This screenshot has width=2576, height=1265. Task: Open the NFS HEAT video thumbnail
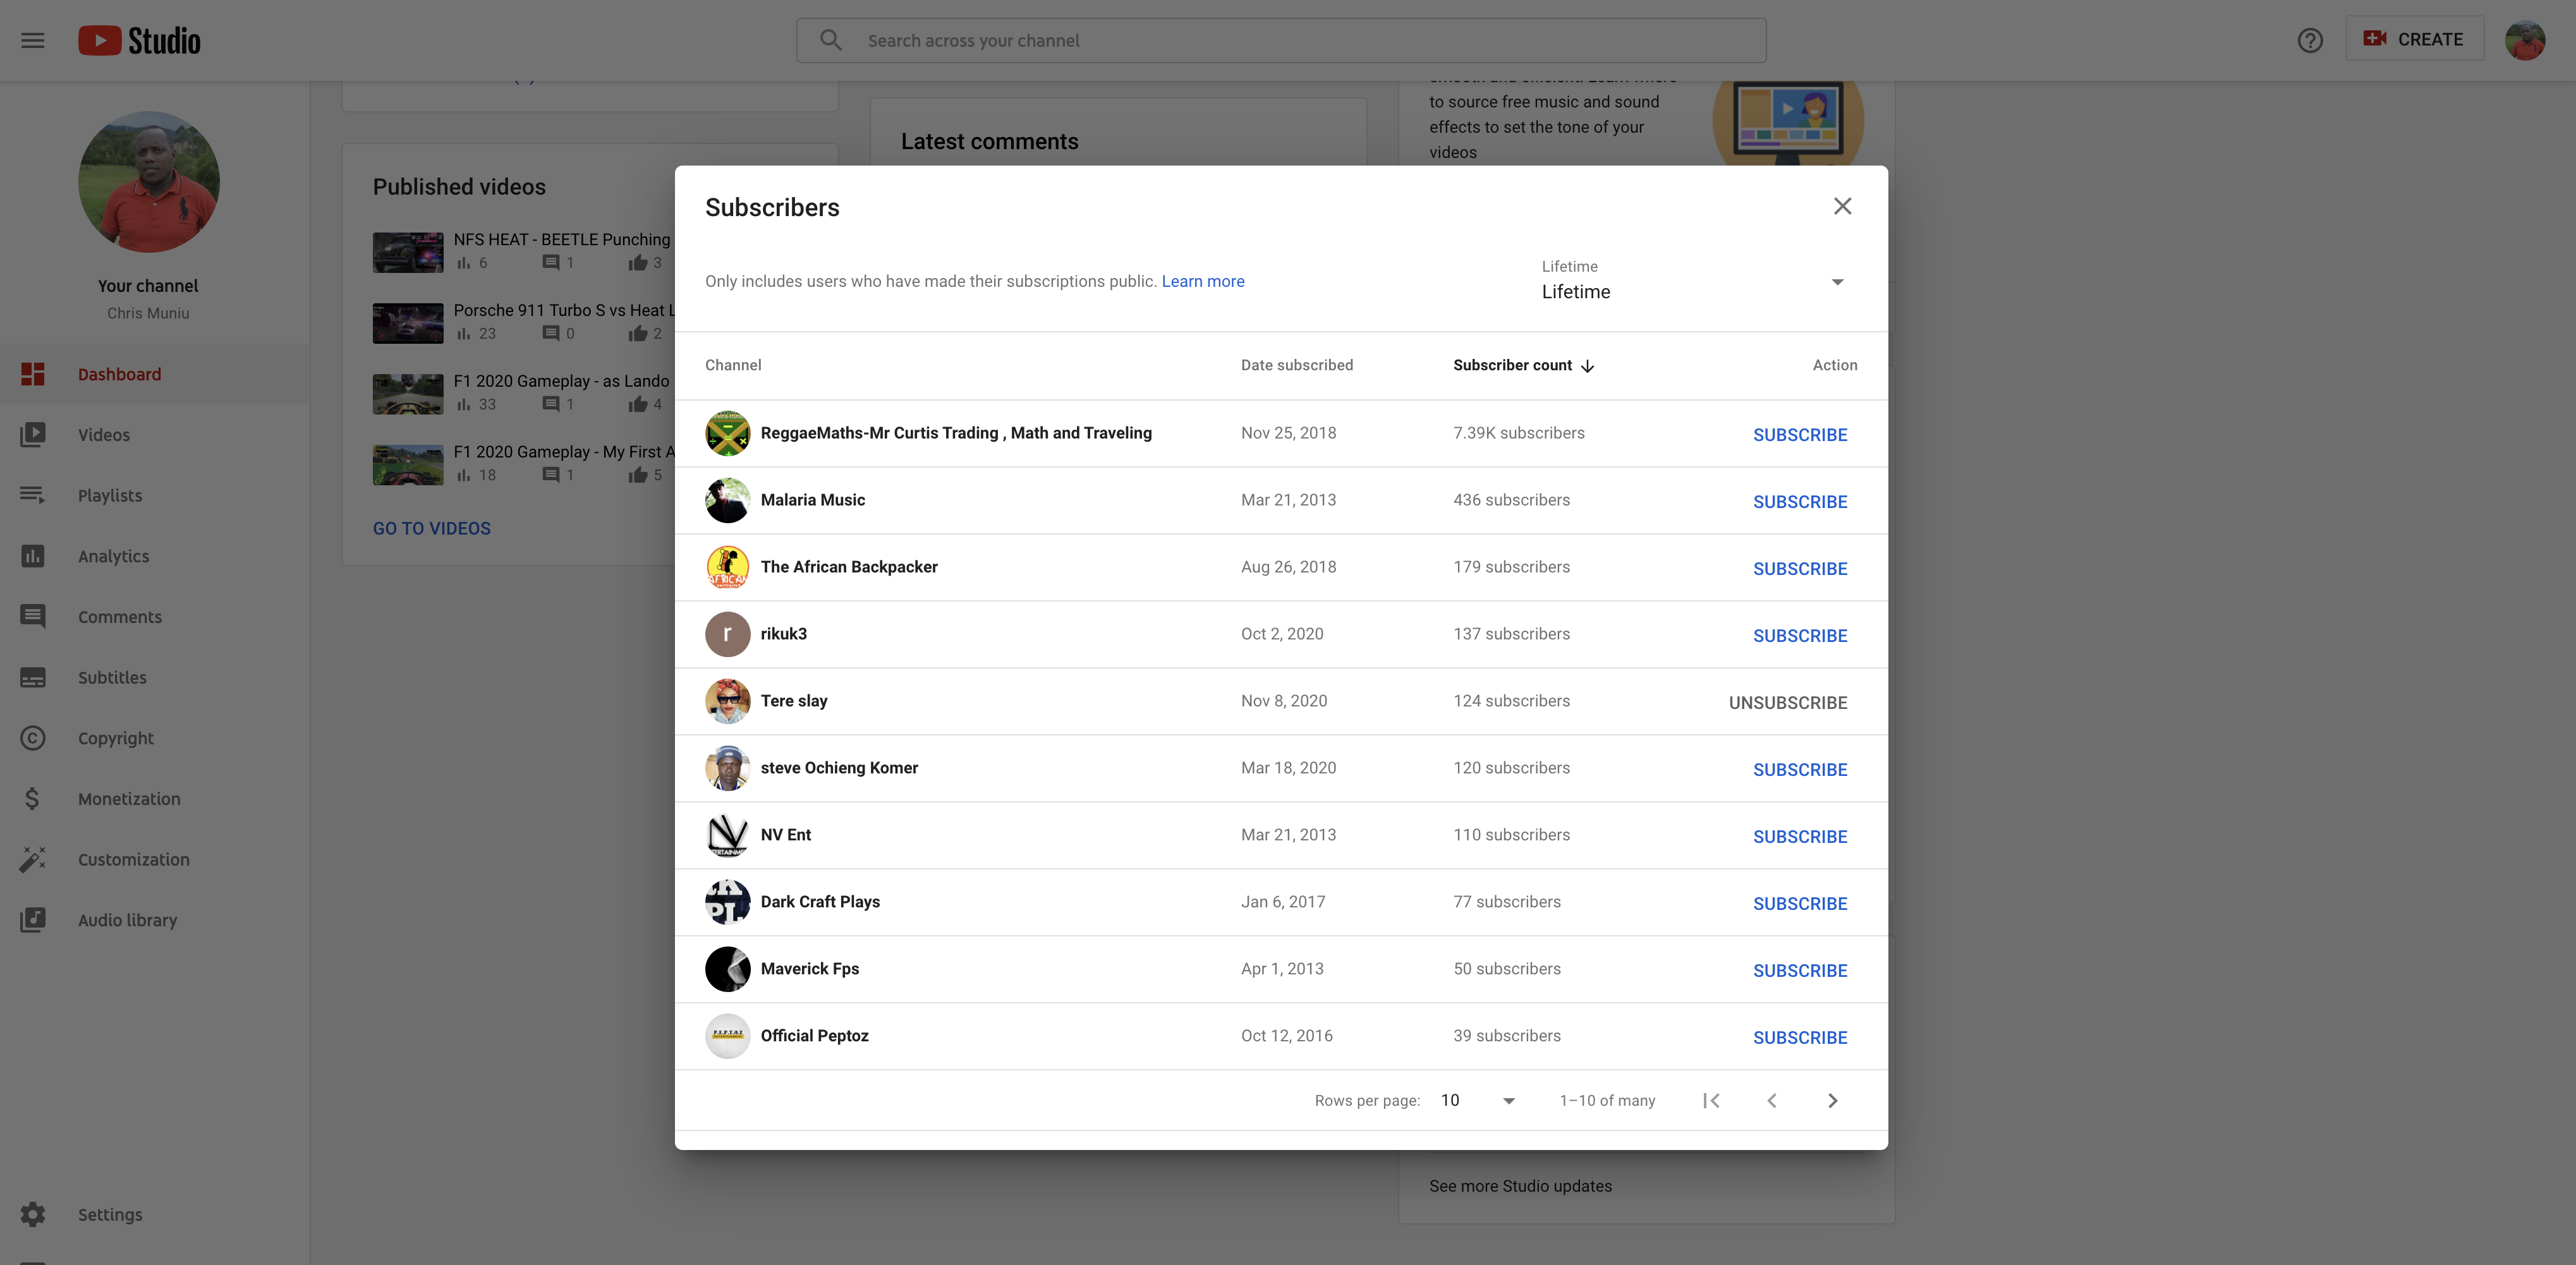pyautogui.click(x=408, y=252)
